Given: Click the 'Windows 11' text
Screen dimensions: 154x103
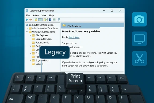Looking at the screenshot, I should 76,47.
